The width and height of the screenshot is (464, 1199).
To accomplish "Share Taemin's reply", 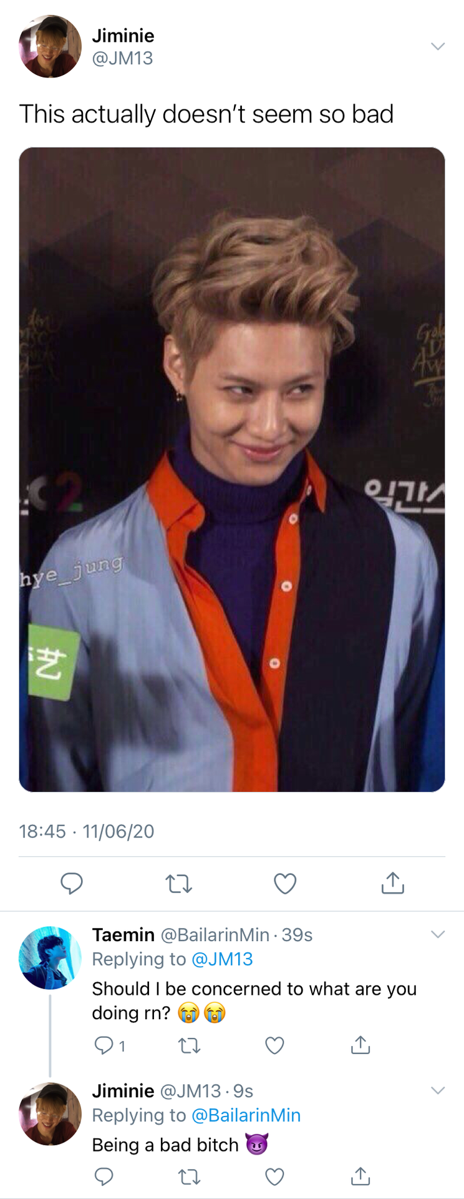I will tap(360, 1045).
